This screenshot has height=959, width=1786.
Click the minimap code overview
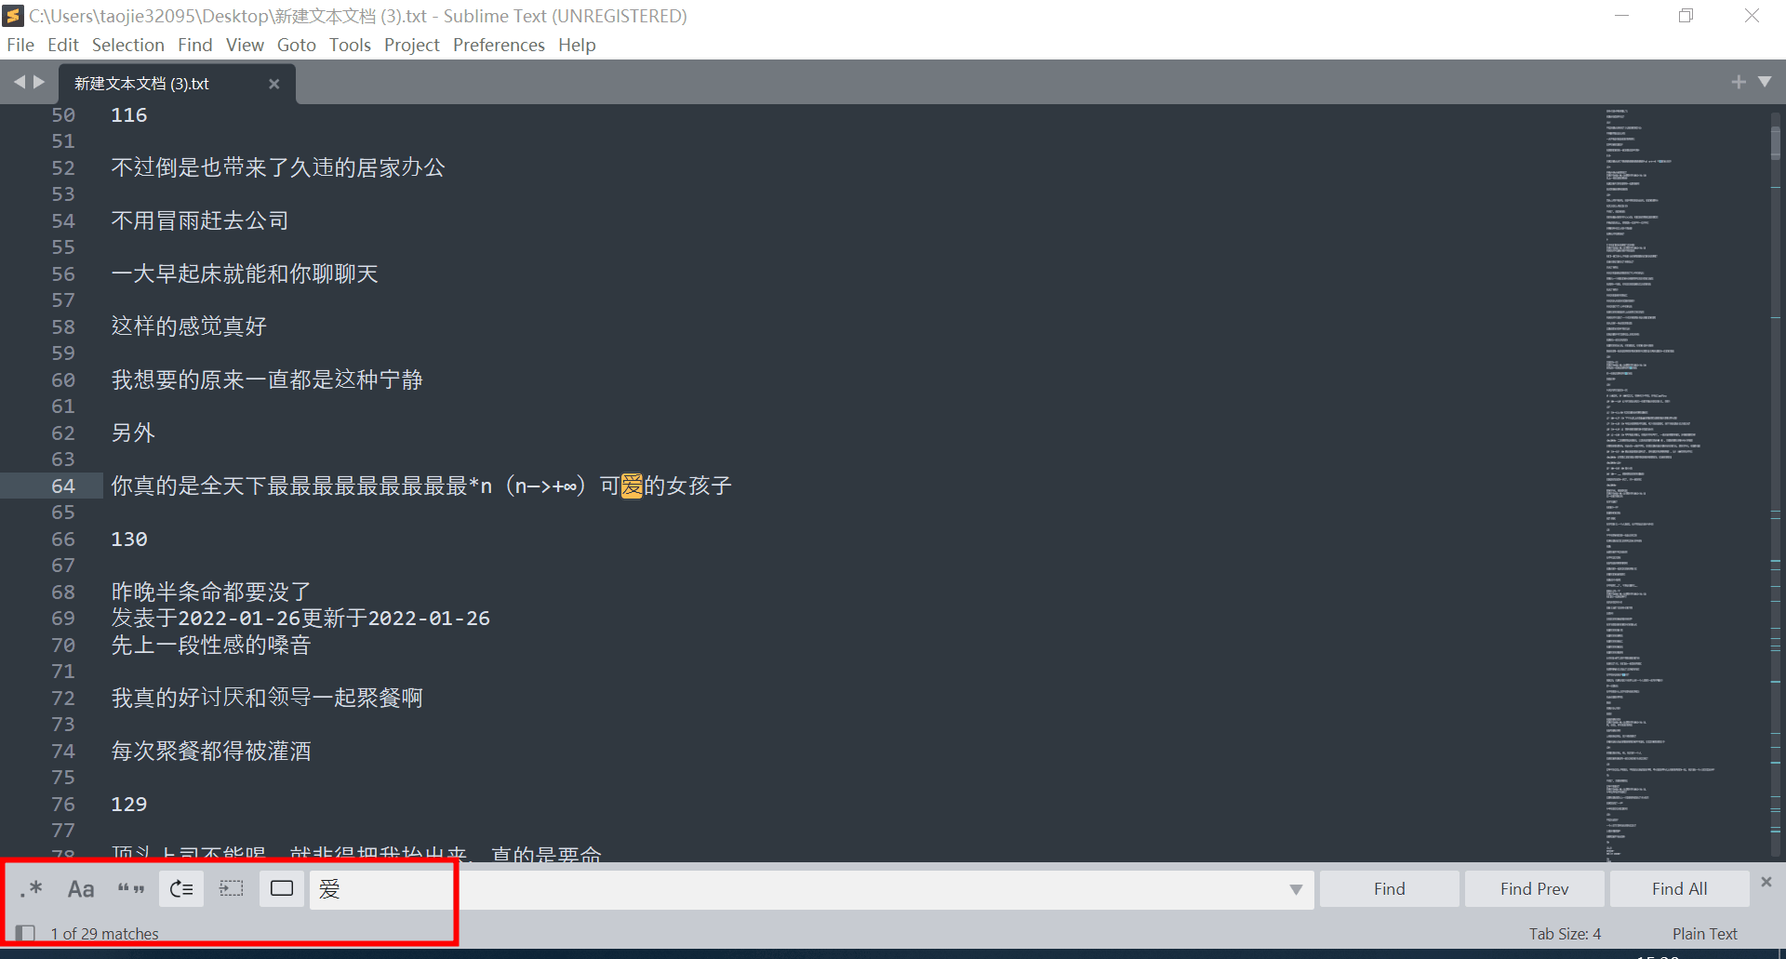[x=1660, y=484]
